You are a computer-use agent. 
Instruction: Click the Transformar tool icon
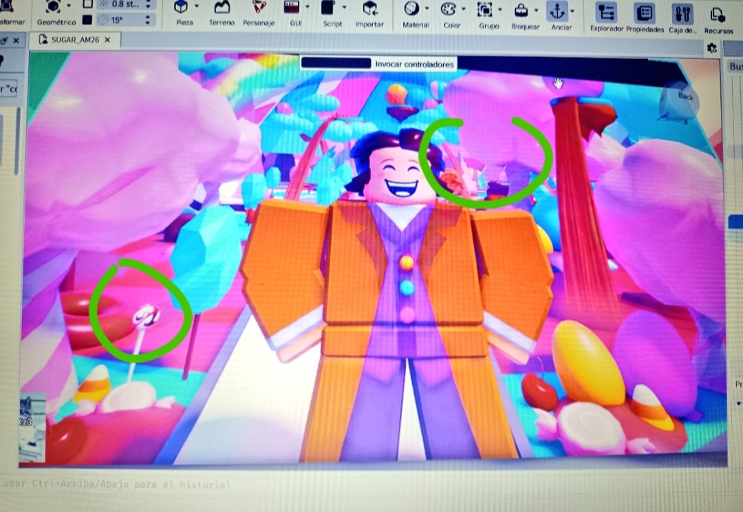pyautogui.click(x=7, y=7)
